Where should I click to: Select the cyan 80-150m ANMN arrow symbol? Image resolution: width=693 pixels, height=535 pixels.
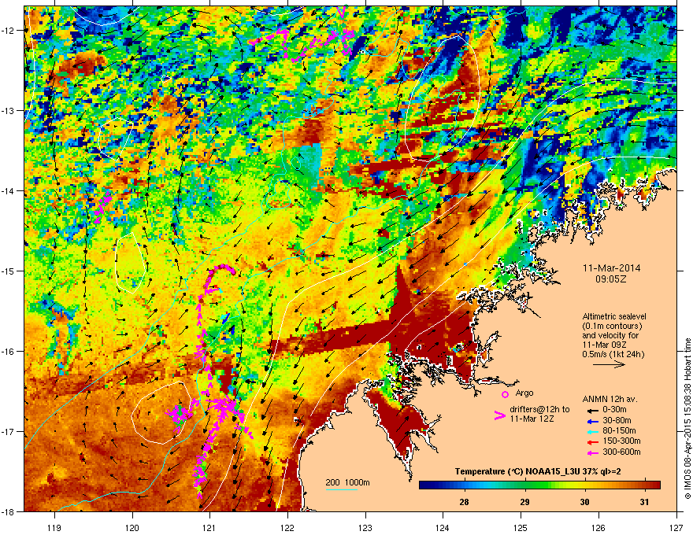coord(592,431)
